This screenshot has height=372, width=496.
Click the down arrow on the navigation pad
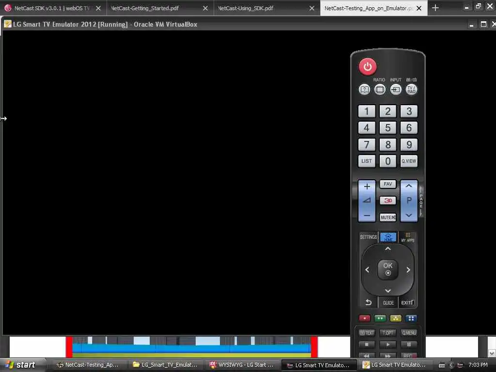(388, 291)
